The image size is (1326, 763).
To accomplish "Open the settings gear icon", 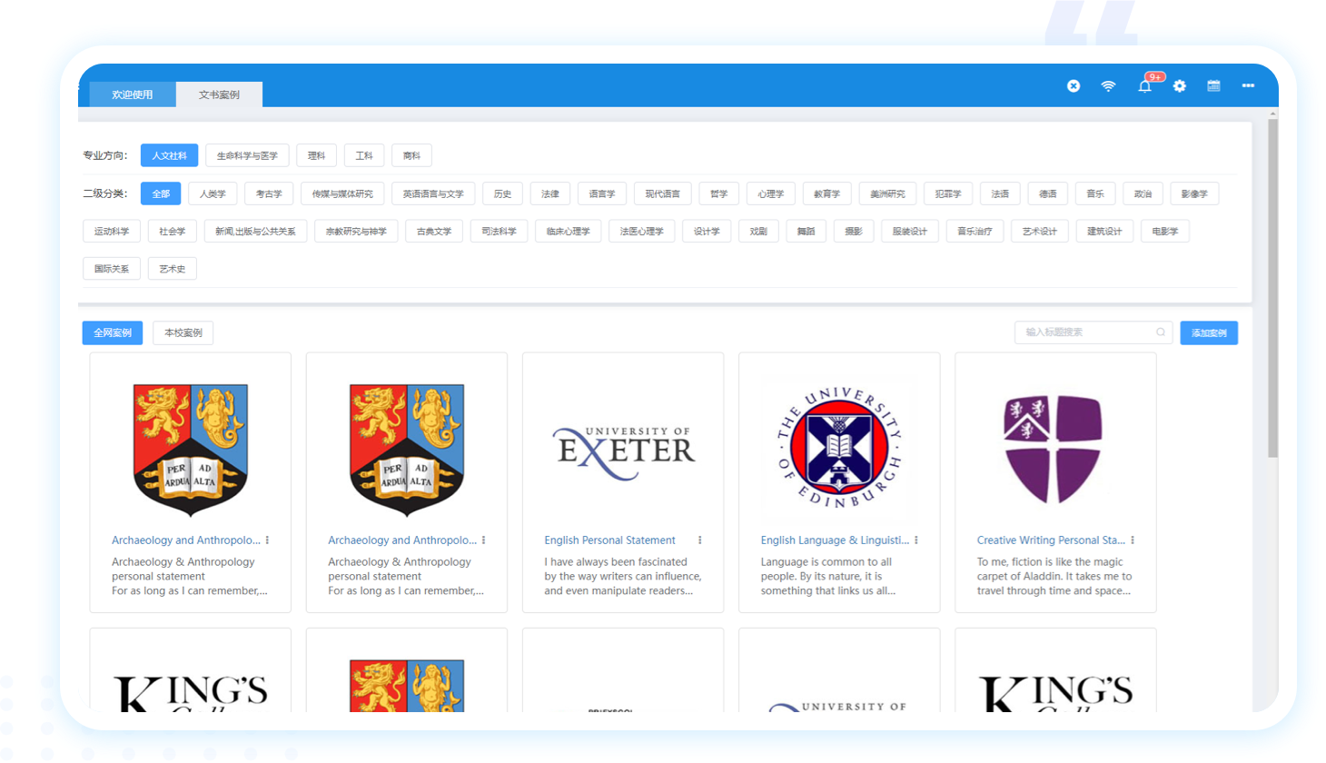I will click(1179, 85).
